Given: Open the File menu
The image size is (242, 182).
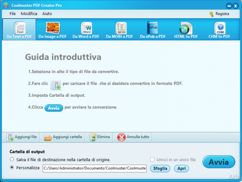Looking at the screenshot, I should [x=13, y=14].
